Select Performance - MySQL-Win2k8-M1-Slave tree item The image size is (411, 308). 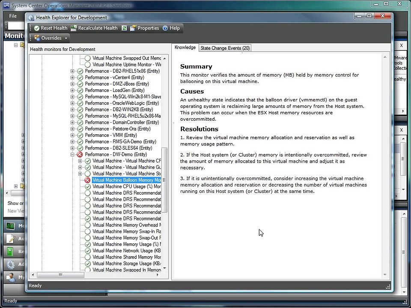[123, 97]
